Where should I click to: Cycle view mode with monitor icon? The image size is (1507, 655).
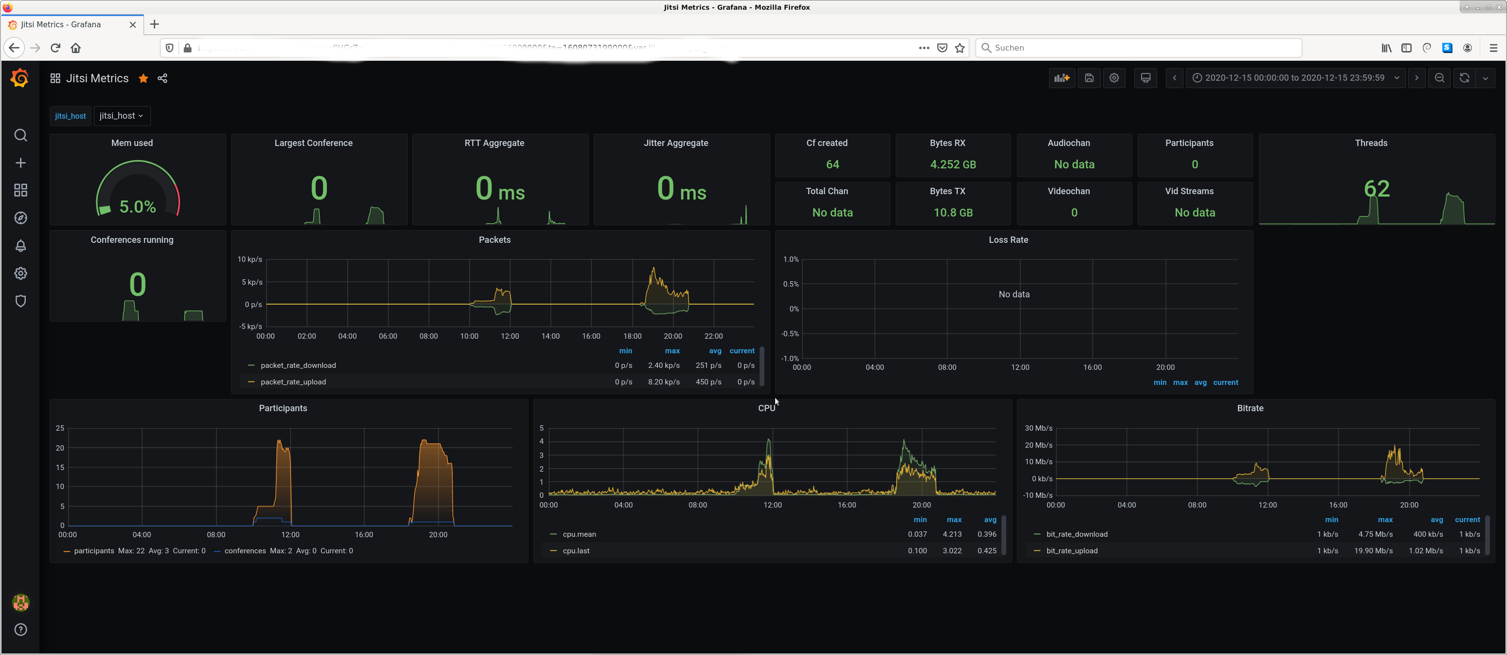[1145, 78]
